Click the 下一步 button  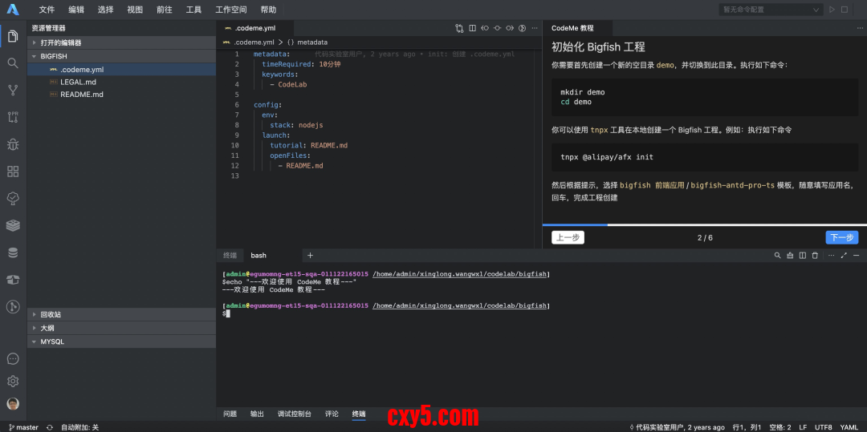(x=841, y=238)
